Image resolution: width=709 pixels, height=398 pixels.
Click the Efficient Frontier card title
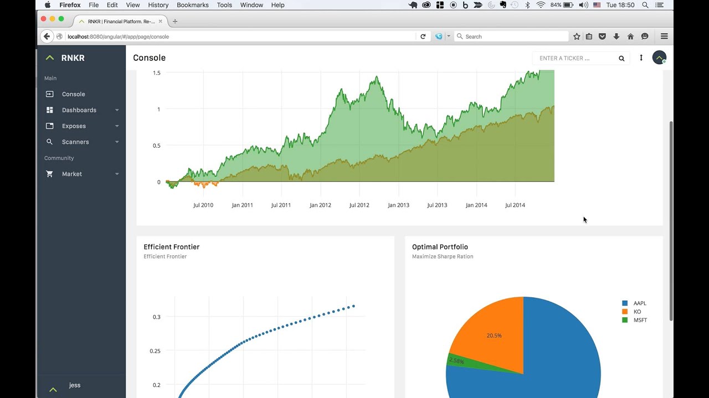coord(172,247)
